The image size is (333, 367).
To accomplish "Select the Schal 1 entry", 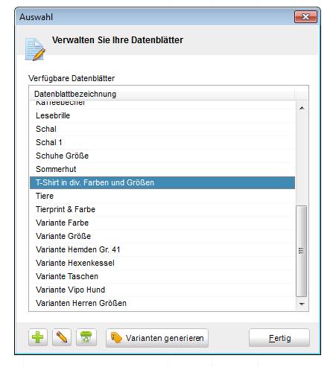I will pos(162,142).
